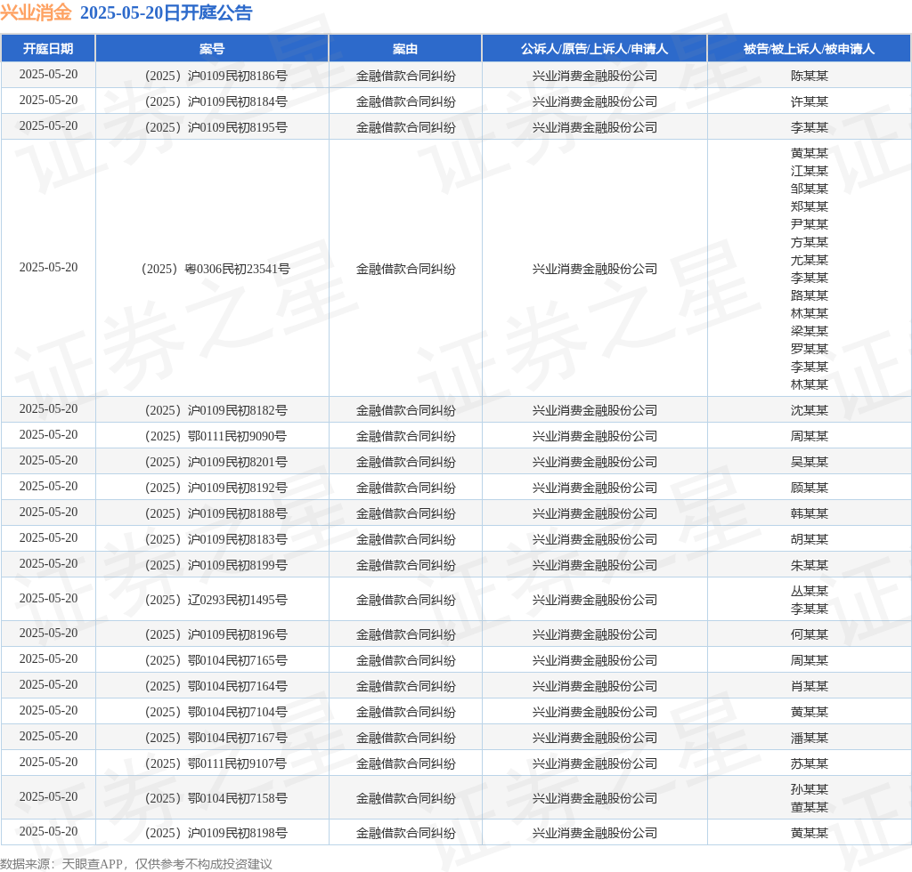Image resolution: width=912 pixels, height=872 pixels.
Task: Select case number 鄂0111民初9090号
Action: click(x=216, y=436)
